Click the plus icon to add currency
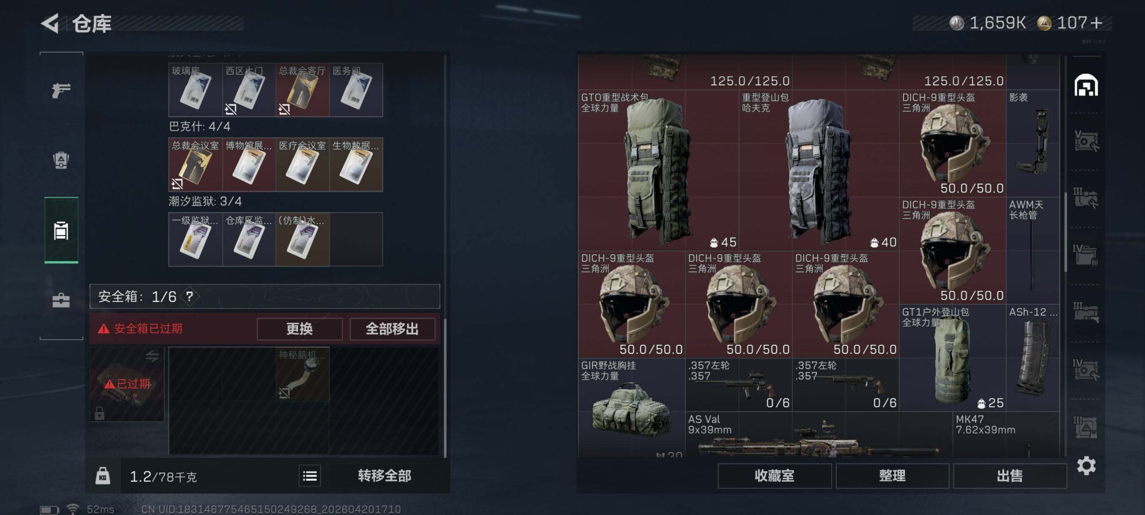This screenshot has width=1145, height=515. click(x=1096, y=23)
